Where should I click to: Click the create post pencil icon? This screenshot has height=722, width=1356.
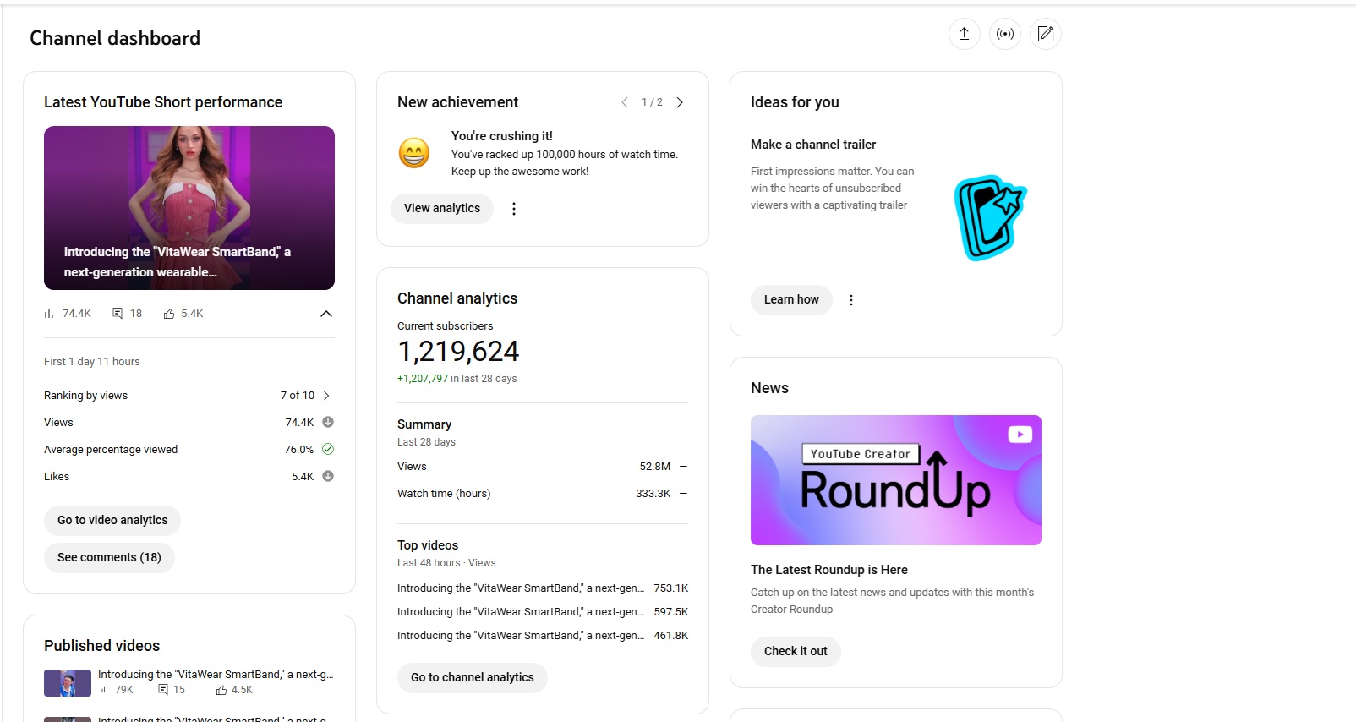tap(1046, 34)
